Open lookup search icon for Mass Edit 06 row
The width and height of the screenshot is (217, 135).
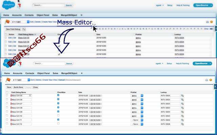coord(182,100)
